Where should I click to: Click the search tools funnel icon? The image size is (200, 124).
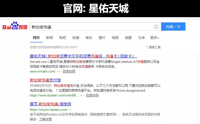tap(147, 47)
